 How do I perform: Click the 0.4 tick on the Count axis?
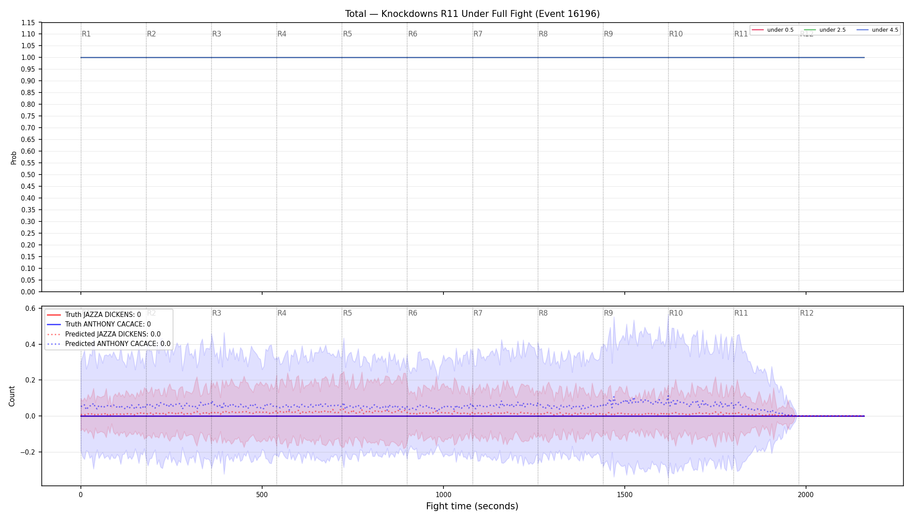point(30,345)
